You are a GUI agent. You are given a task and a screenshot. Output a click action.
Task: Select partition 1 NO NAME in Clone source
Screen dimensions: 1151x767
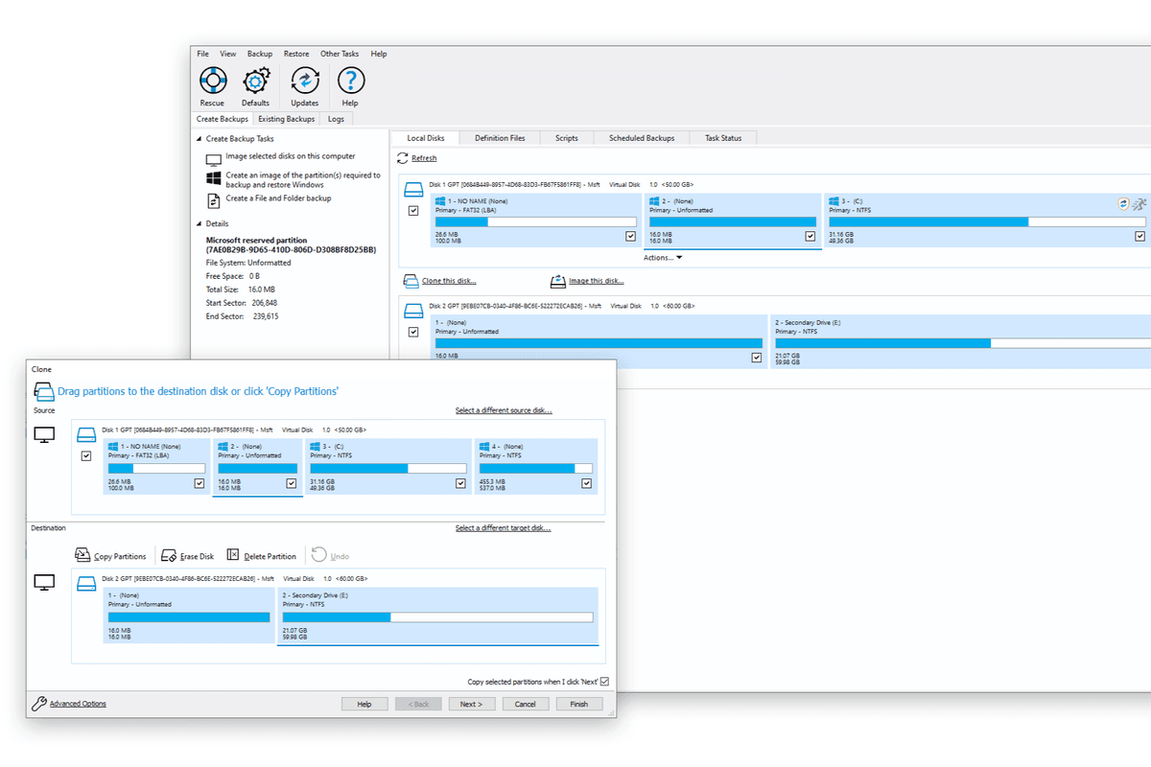[155, 466]
